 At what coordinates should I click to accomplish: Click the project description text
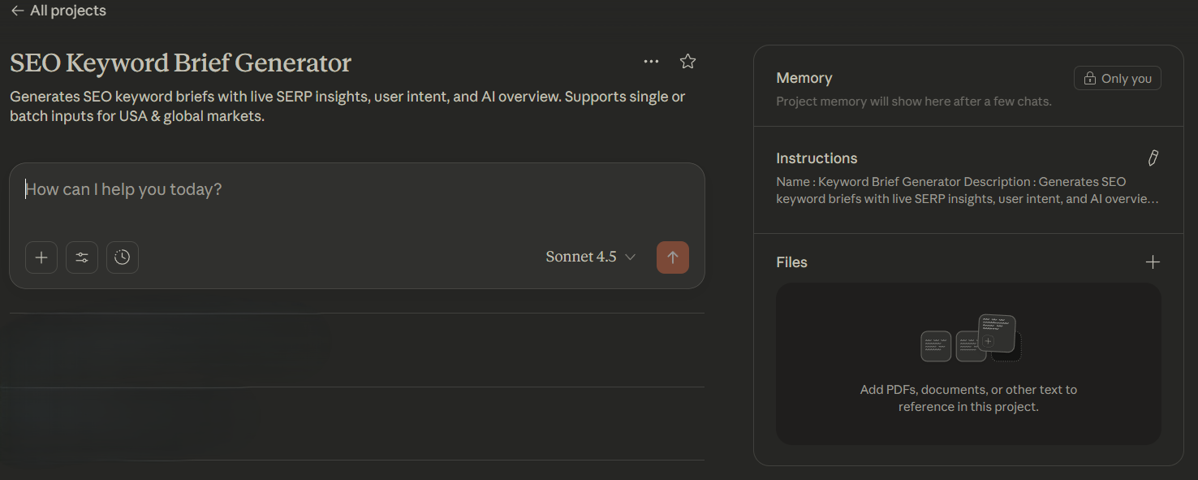347,106
